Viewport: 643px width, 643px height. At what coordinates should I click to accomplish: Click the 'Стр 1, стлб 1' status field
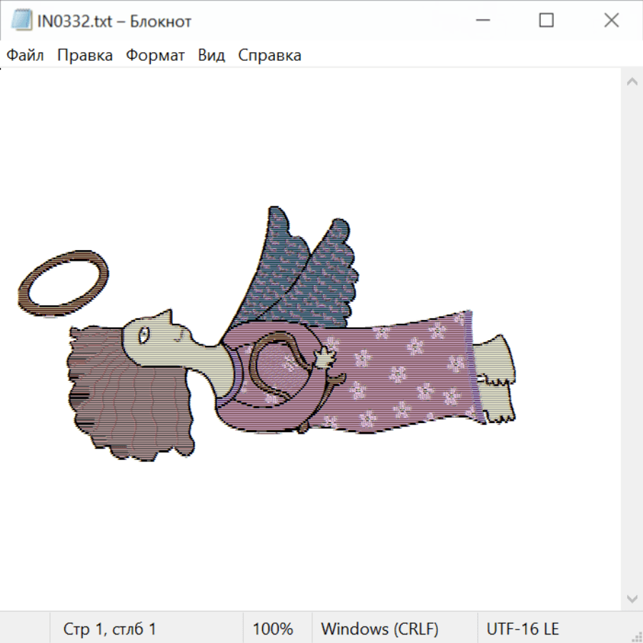[x=110, y=629]
